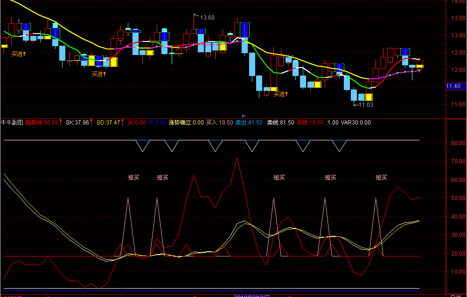This screenshot has height=297, width=467.
Task: Click the first 短买 spike label
Action: click(133, 177)
